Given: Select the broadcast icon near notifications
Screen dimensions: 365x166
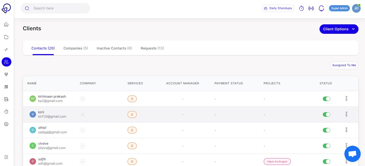Looking at the screenshot, I should coord(311,8).
